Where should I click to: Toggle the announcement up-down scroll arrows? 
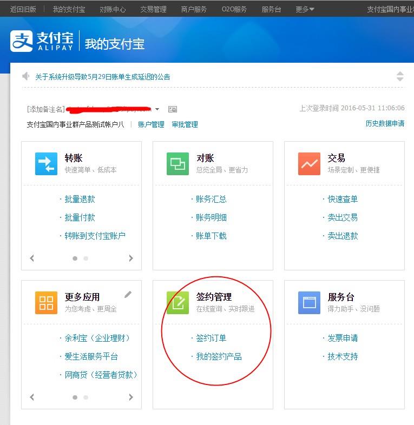400,76
